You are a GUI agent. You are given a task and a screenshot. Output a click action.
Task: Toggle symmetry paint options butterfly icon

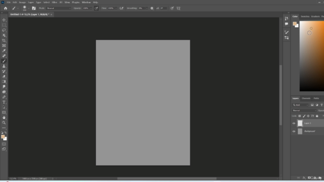pyautogui.click(x=179, y=8)
